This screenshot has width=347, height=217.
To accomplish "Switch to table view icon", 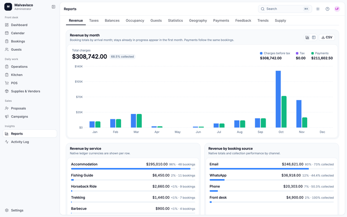I will tap(314, 38).
